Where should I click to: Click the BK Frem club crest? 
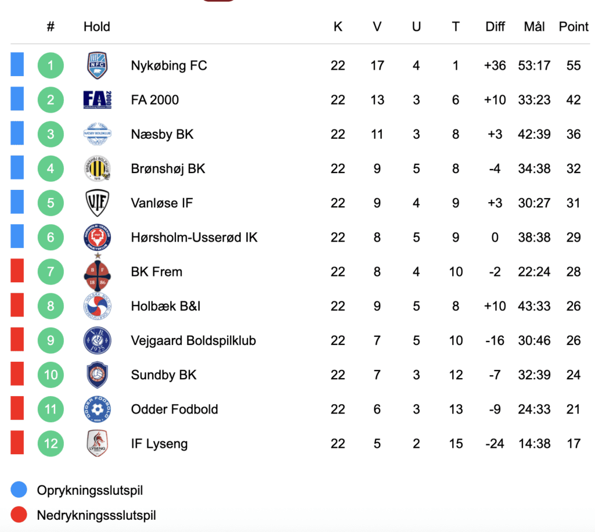97,271
